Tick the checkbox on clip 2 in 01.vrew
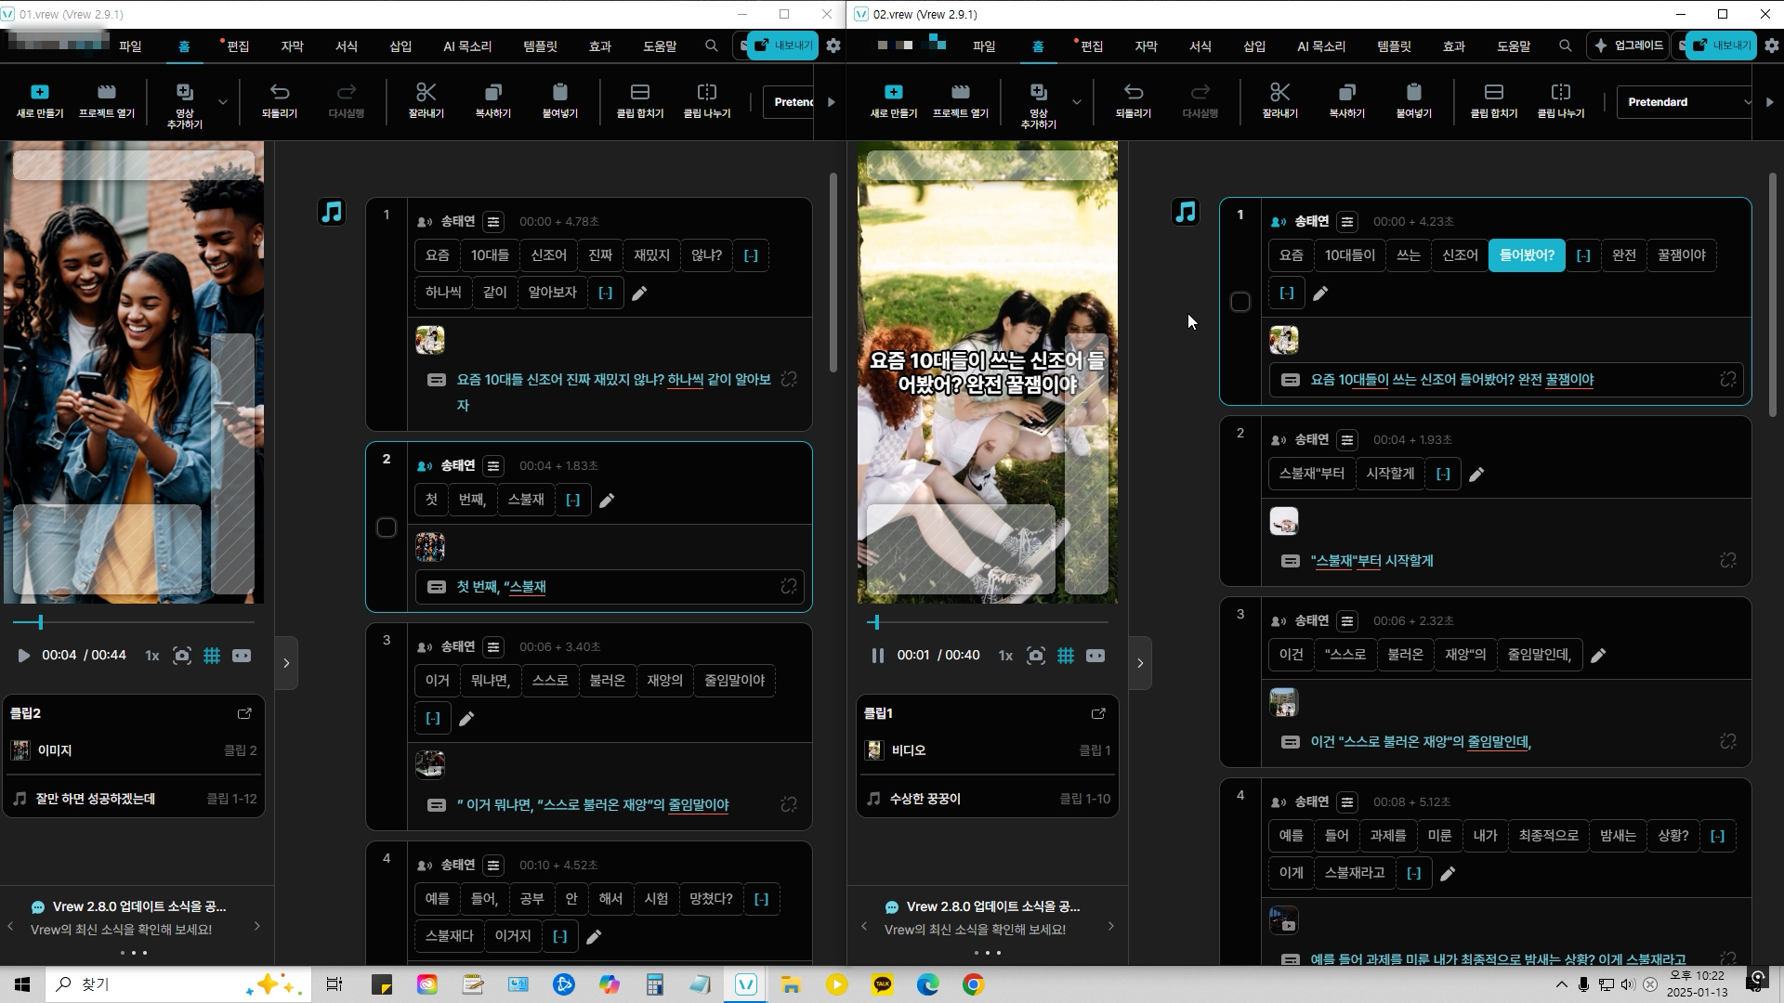Image resolution: width=1784 pixels, height=1003 pixels. click(x=387, y=528)
